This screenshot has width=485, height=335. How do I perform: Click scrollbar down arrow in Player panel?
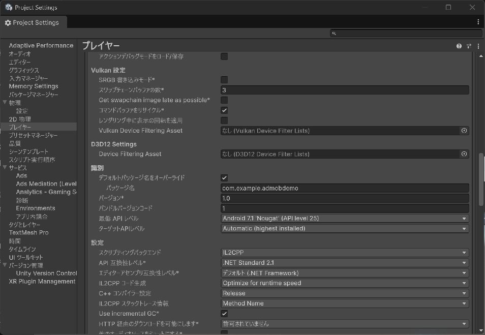coord(481,330)
